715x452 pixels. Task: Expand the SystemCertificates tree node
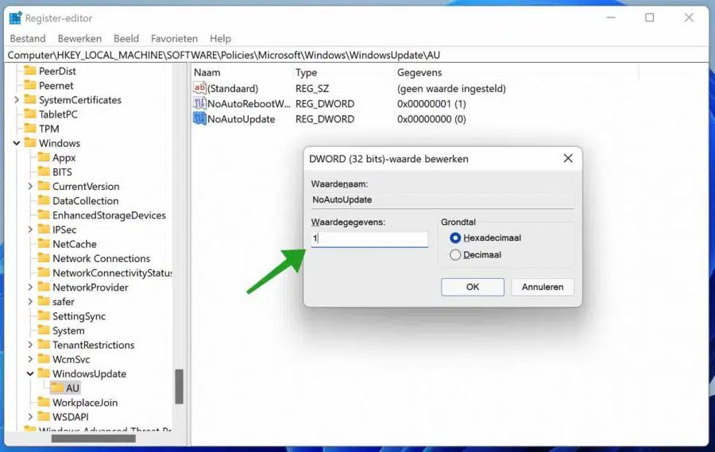(x=17, y=100)
